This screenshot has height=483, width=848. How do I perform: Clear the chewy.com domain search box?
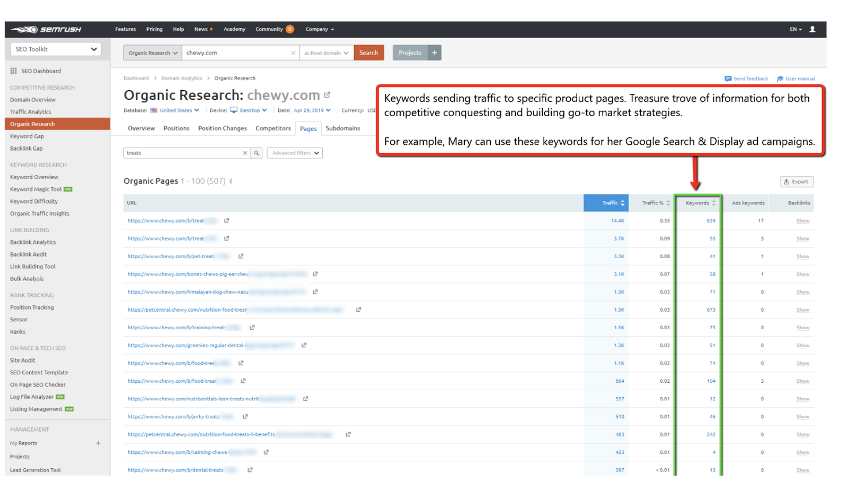point(293,53)
